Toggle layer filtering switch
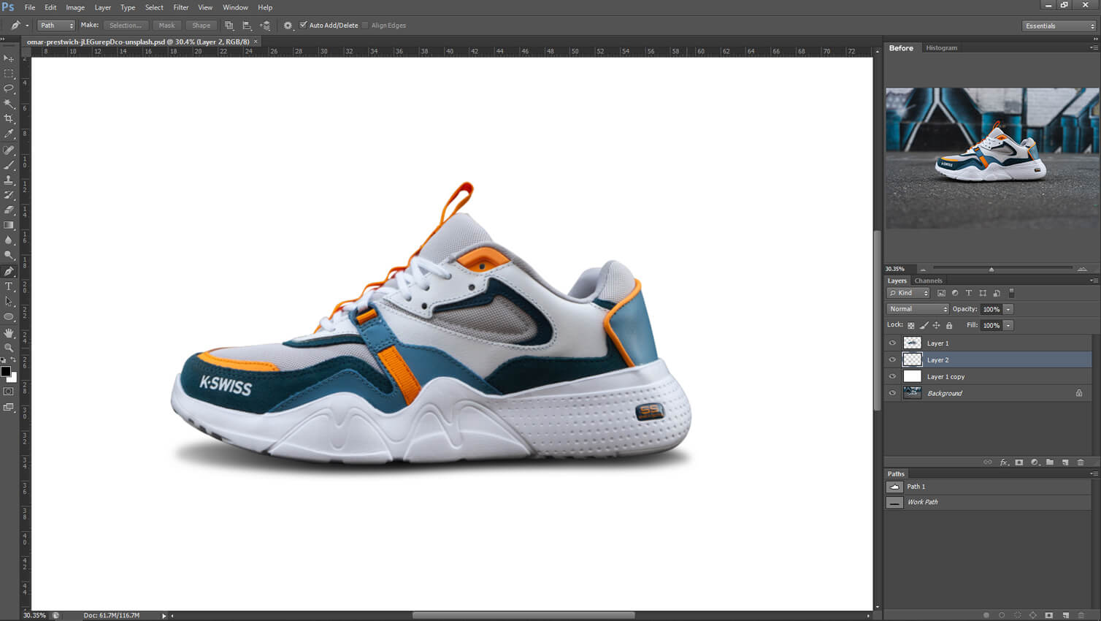Viewport: 1101px width, 621px height. (x=1011, y=293)
